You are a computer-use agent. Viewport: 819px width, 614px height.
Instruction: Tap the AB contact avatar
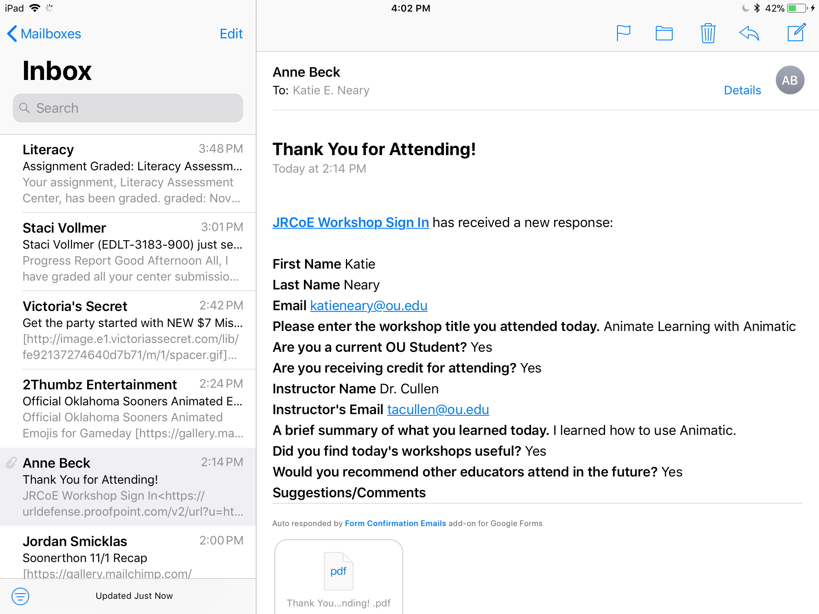pos(790,80)
